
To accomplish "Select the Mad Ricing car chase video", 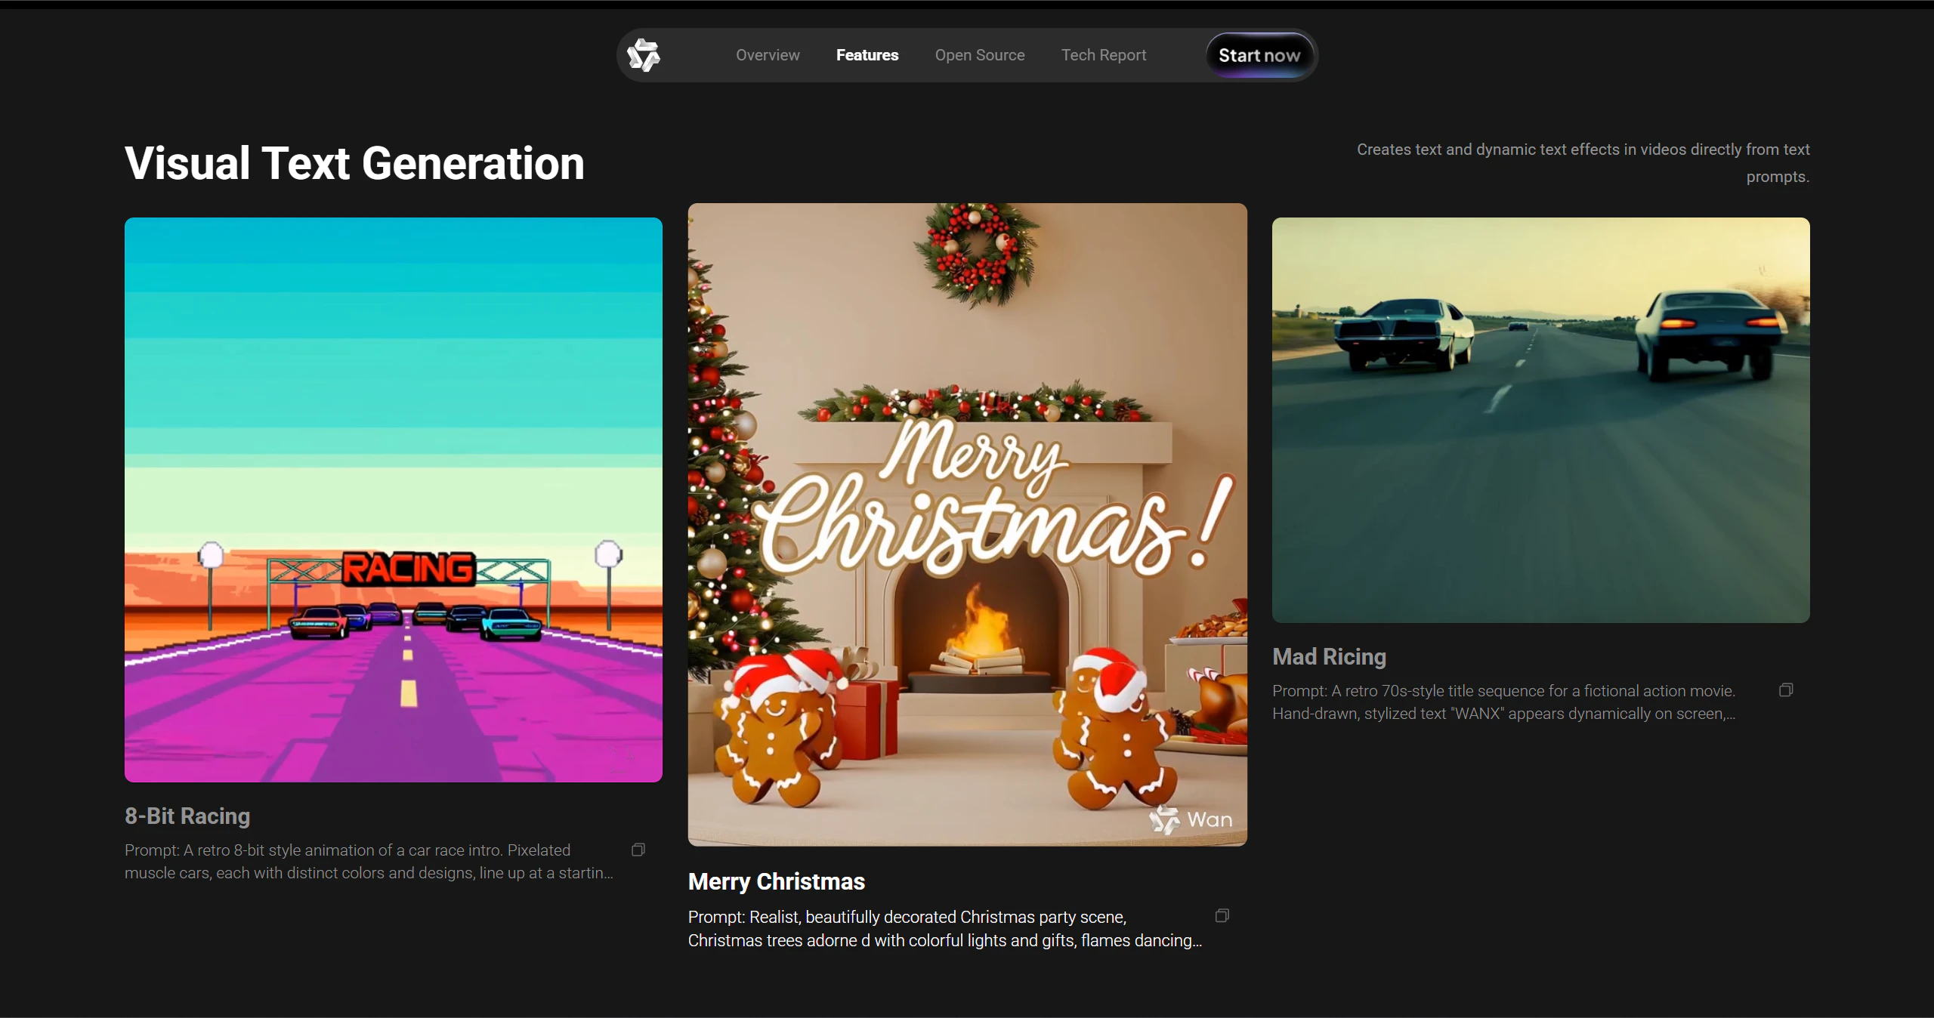I will coord(1540,420).
